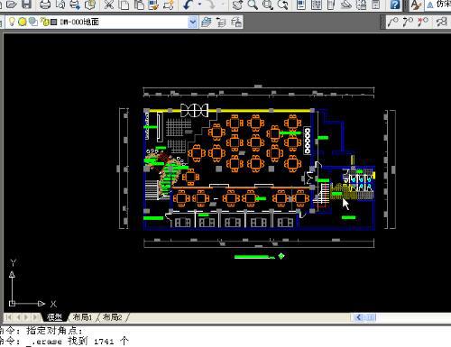The width and height of the screenshot is (451, 347).
Task: Activate the Match Properties brush icon
Action: click(x=153, y=5)
